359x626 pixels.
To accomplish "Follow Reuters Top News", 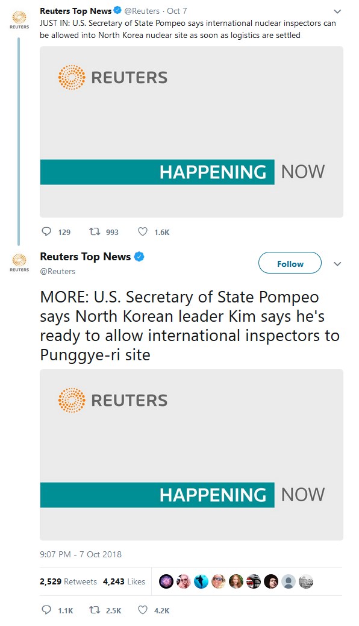I will [290, 263].
